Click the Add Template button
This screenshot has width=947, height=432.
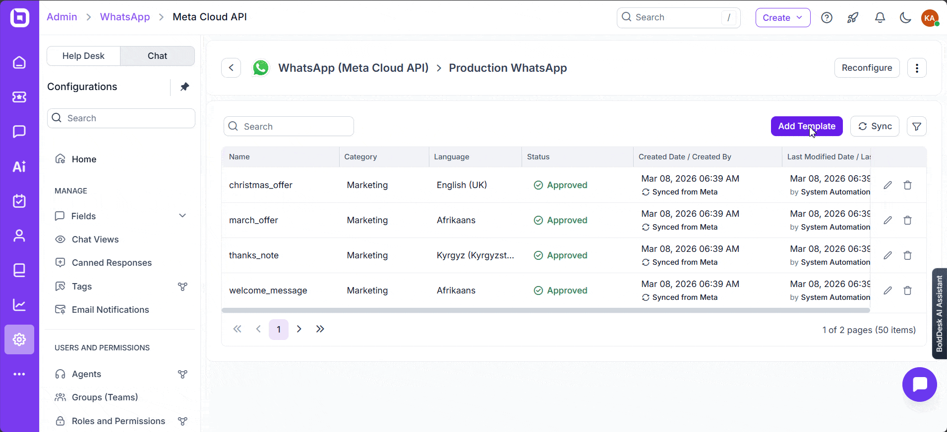(x=807, y=126)
